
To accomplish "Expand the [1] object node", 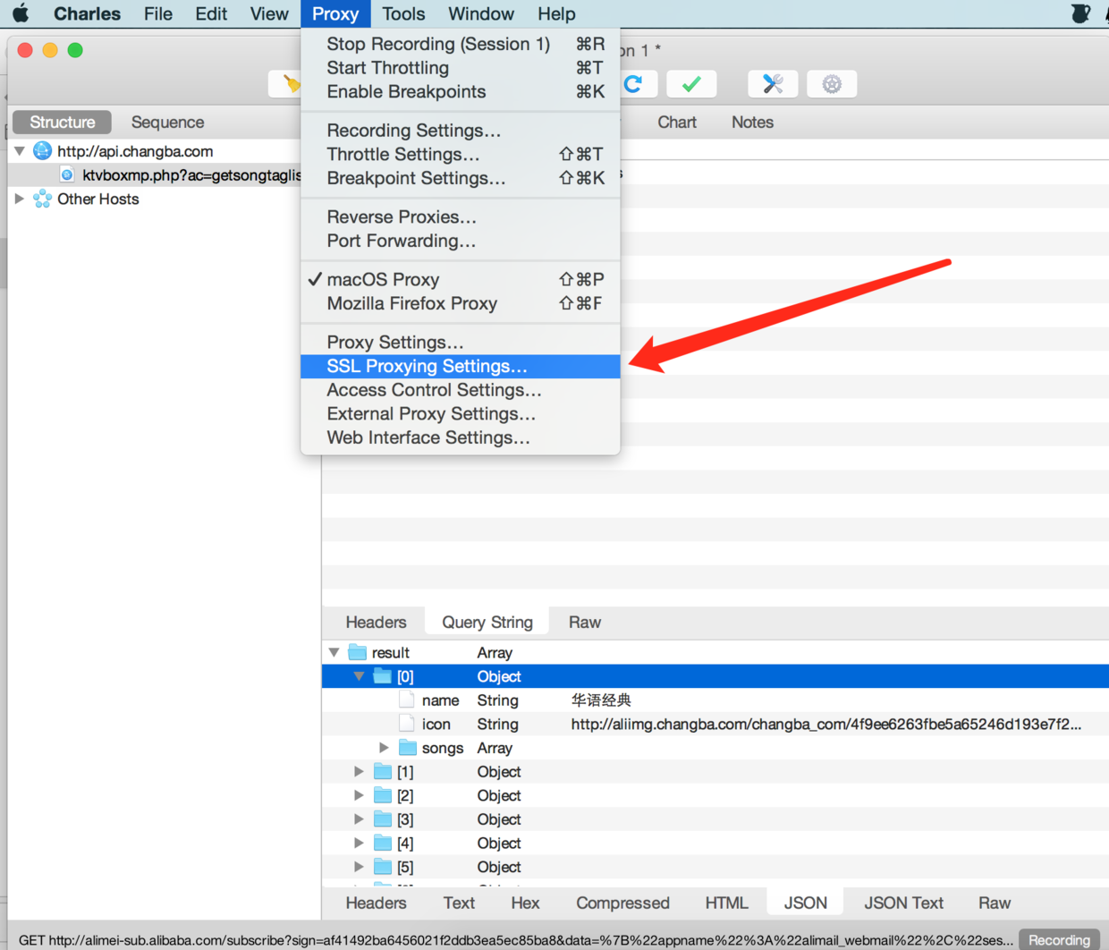I will tap(359, 771).
